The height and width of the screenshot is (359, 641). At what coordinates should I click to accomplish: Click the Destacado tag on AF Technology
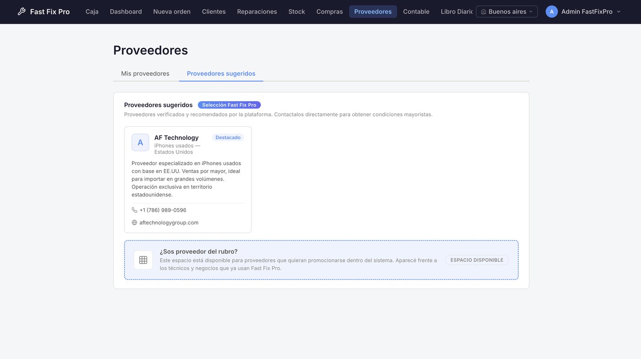click(x=228, y=138)
